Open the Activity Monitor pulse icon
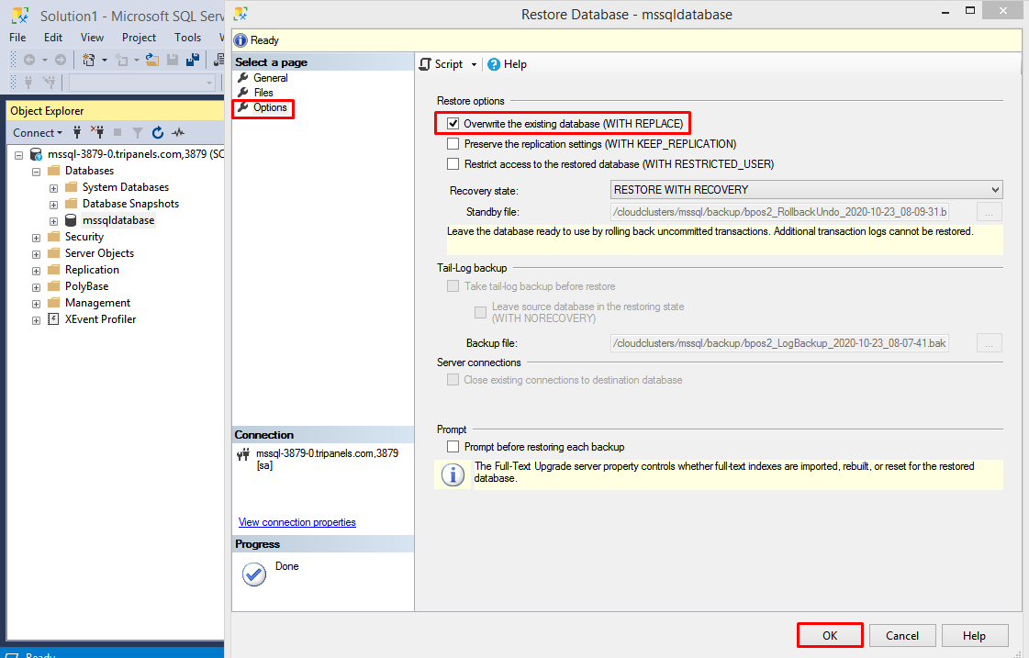 pos(178,133)
